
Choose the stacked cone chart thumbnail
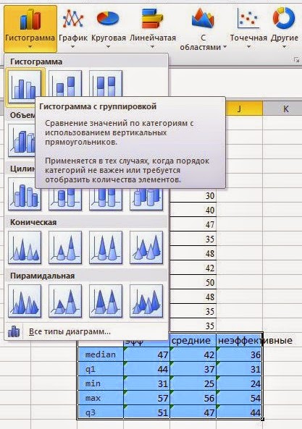65,247
